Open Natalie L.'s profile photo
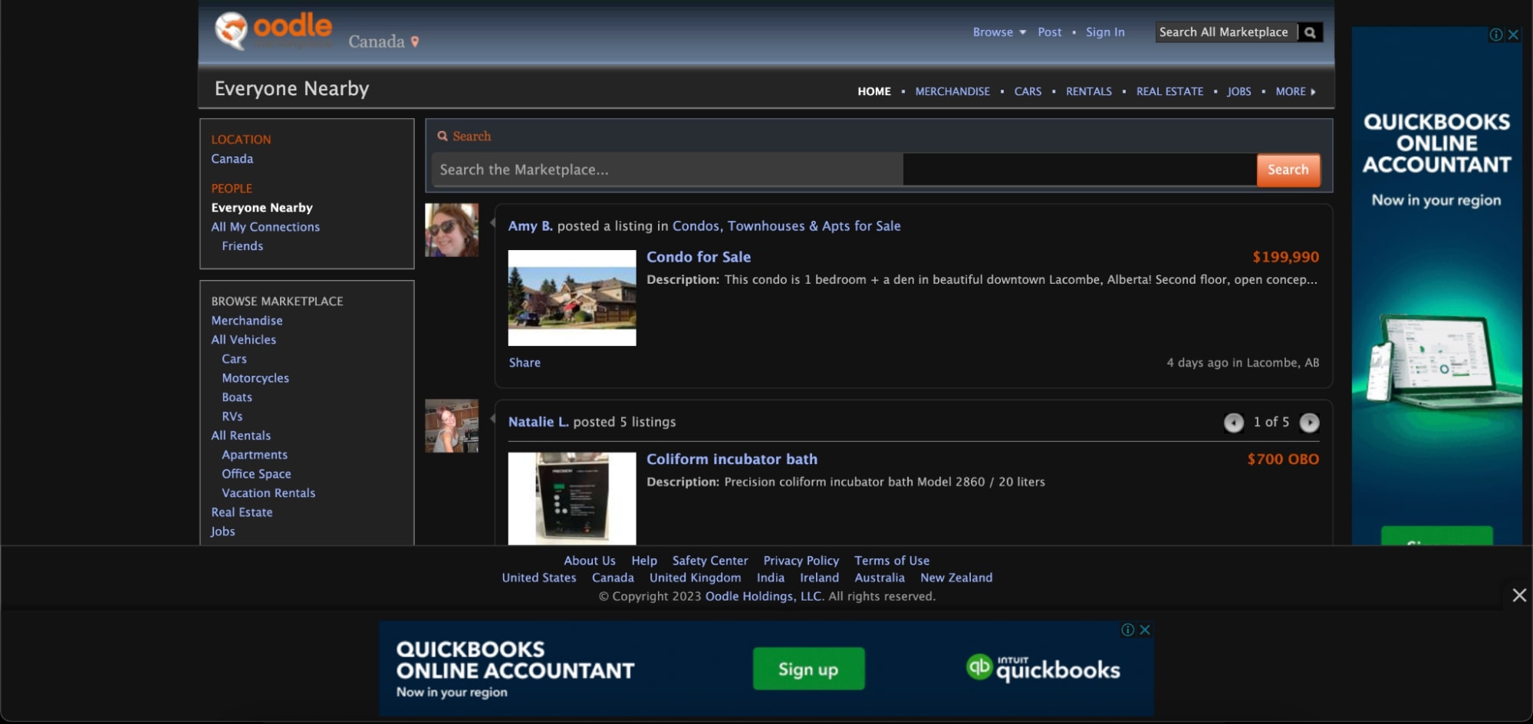 point(452,426)
